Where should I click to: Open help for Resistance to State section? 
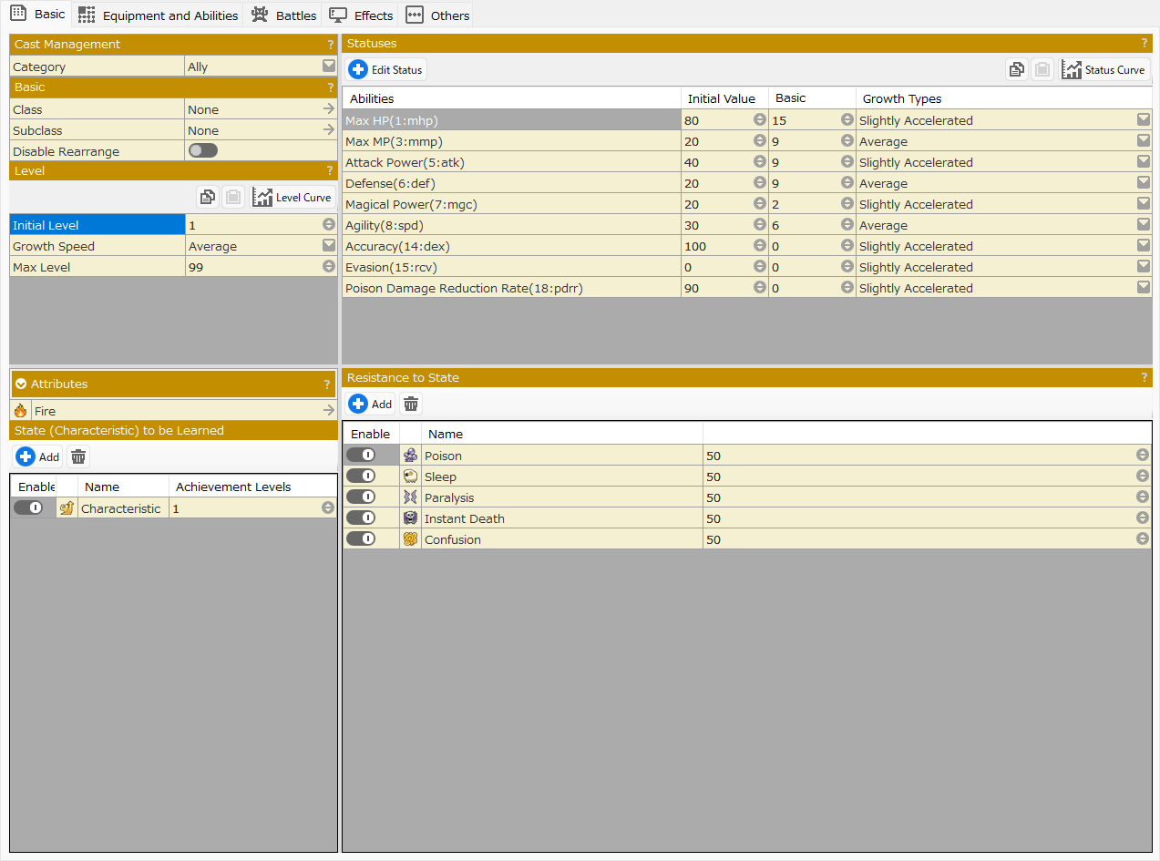coord(1145,377)
